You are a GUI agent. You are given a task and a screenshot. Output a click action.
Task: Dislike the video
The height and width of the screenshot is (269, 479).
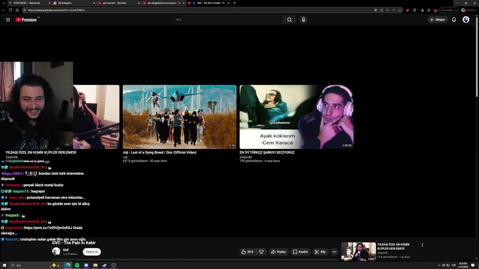(261, 252)
